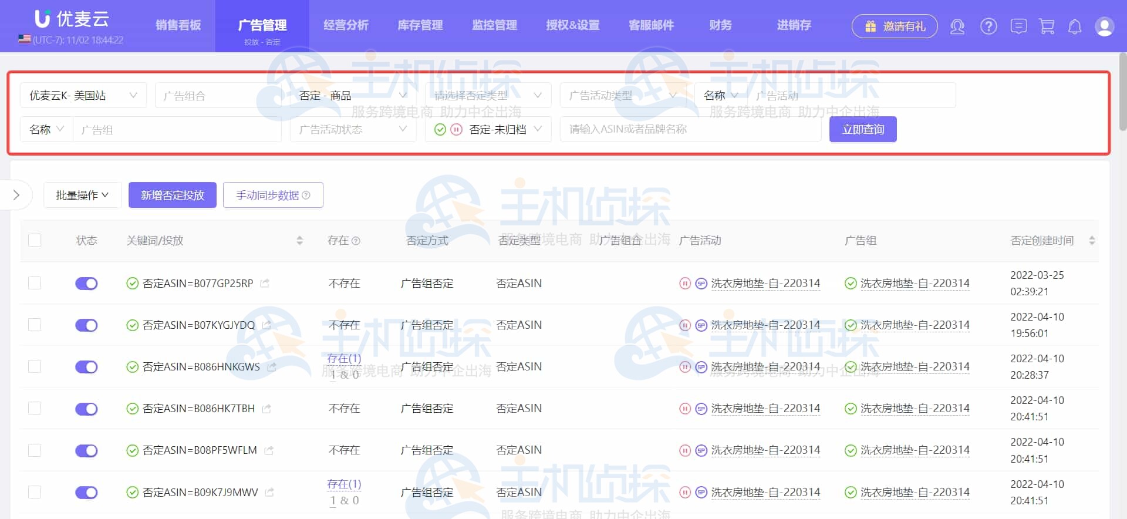
Task: Open the 广告活动状态 dropdown
Action: (x=353, y=130)
